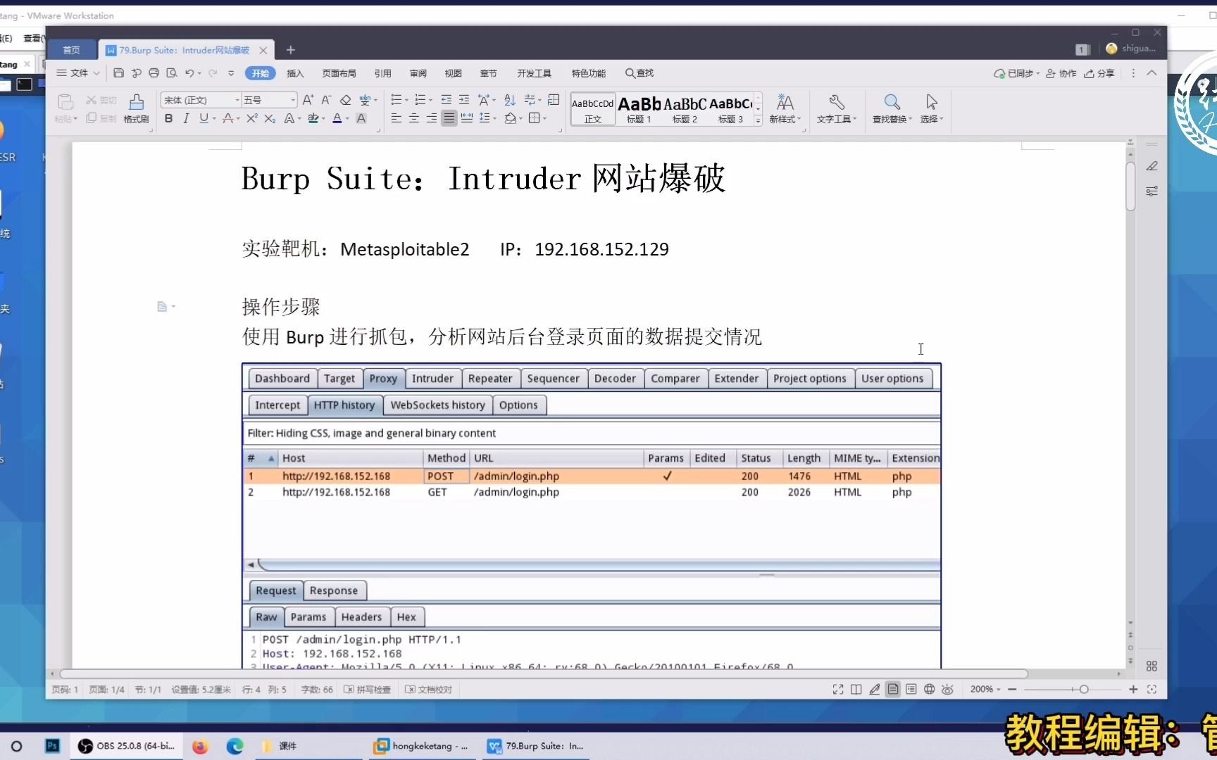Increase font size with A+ icon

tap(308, 100)
